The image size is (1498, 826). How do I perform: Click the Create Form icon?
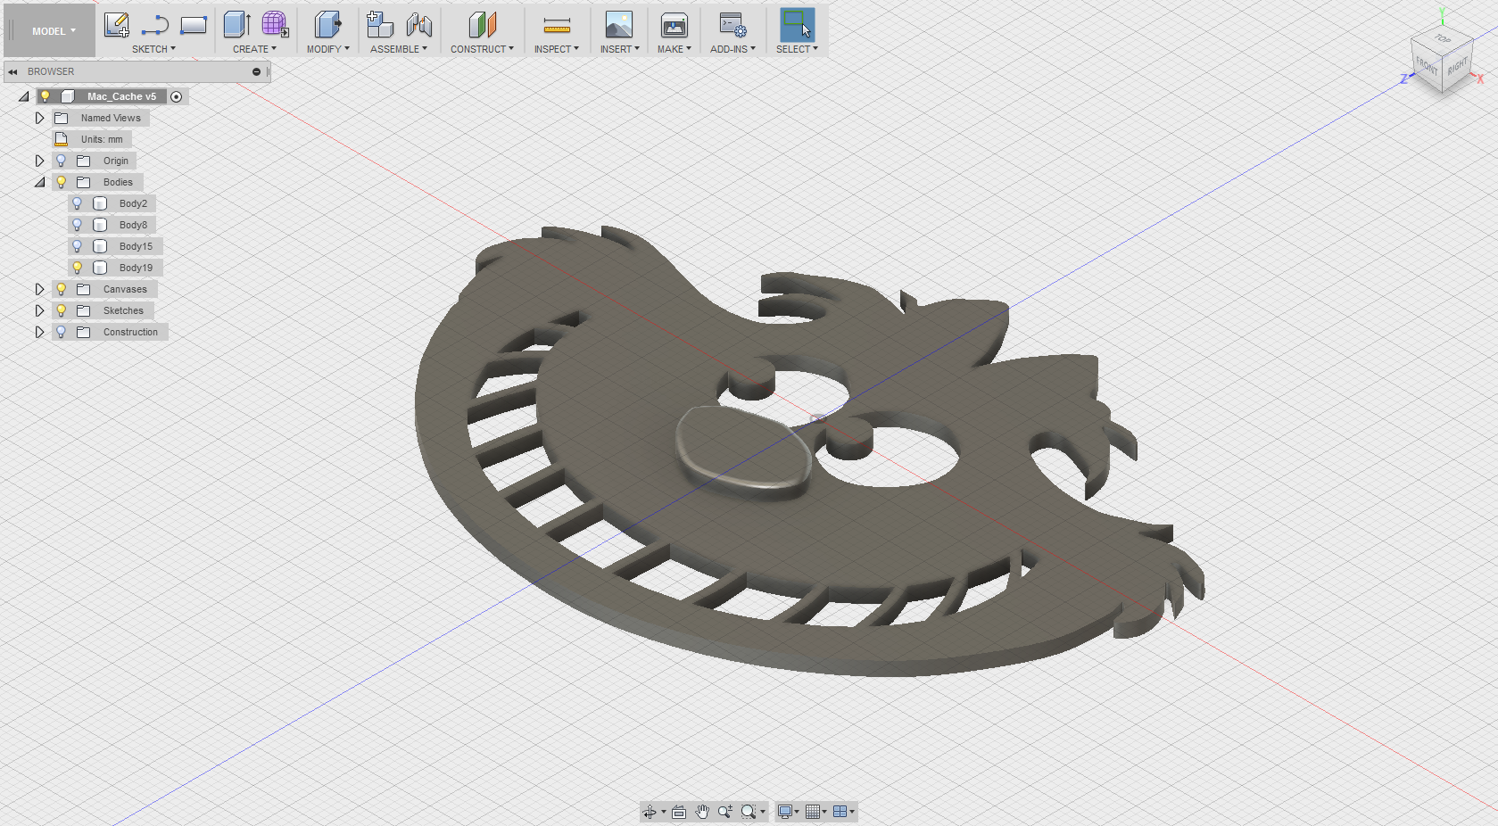coord(275,25)
